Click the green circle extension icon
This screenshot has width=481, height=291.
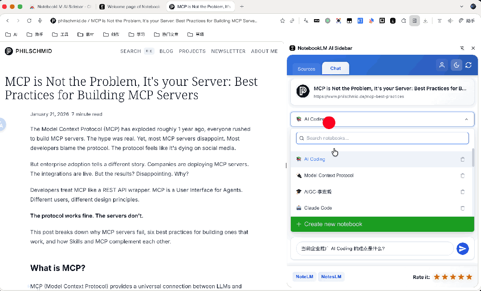328,21
